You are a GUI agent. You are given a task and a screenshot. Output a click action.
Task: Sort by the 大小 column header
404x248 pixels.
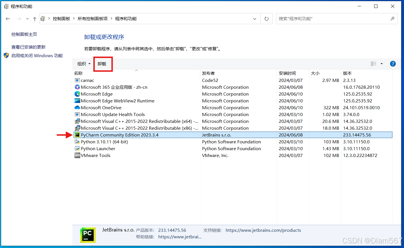click(325, 73)
